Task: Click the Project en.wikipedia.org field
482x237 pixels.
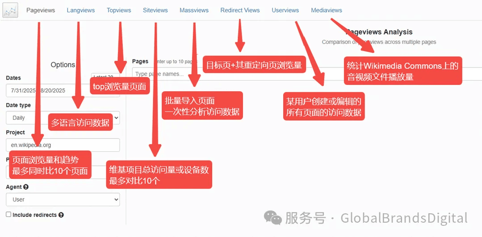Action: click(63, 145)
